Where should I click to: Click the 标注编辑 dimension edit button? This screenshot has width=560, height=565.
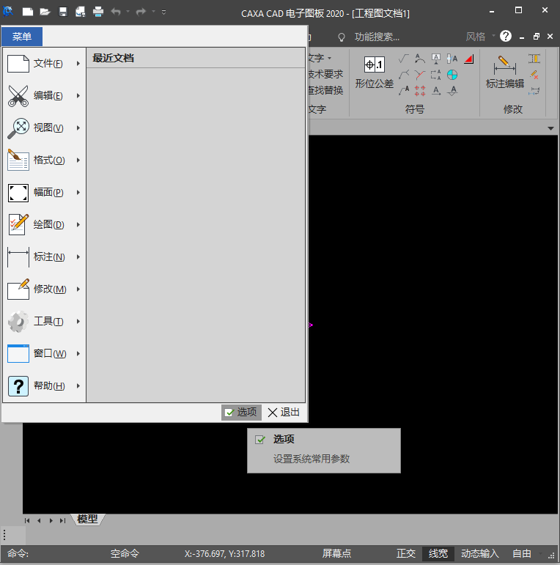coord(505,73)
